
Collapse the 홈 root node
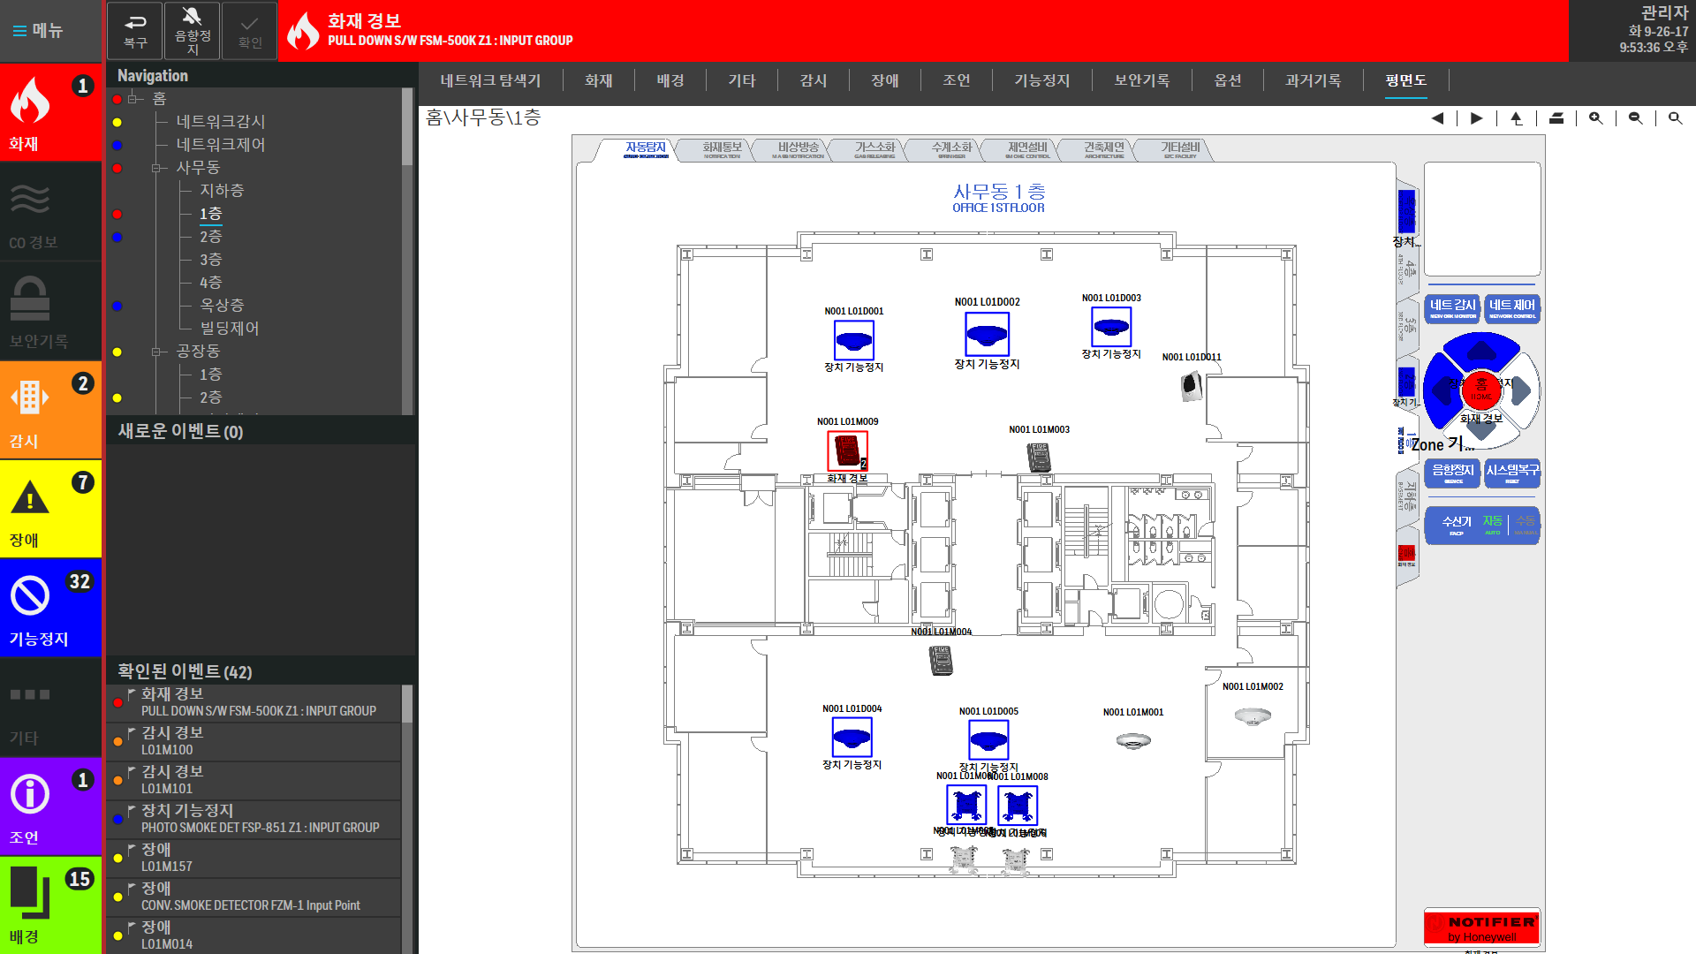click(133, 99)
